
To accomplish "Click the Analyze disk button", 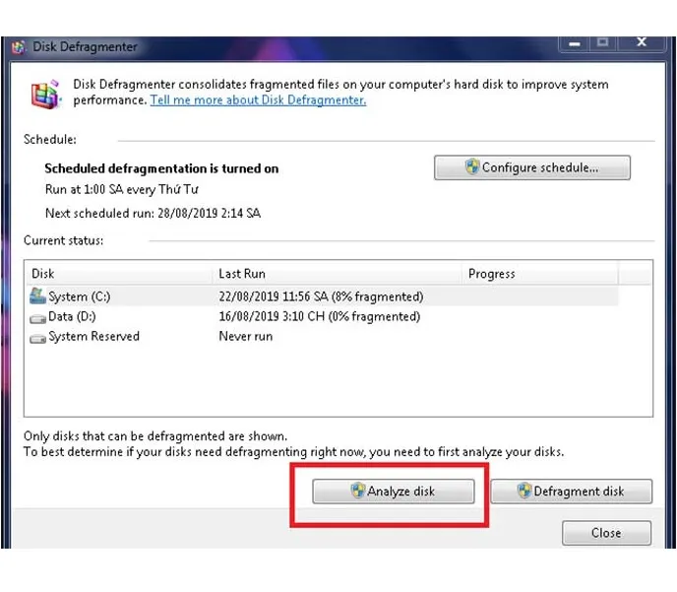I will [394, 491].
